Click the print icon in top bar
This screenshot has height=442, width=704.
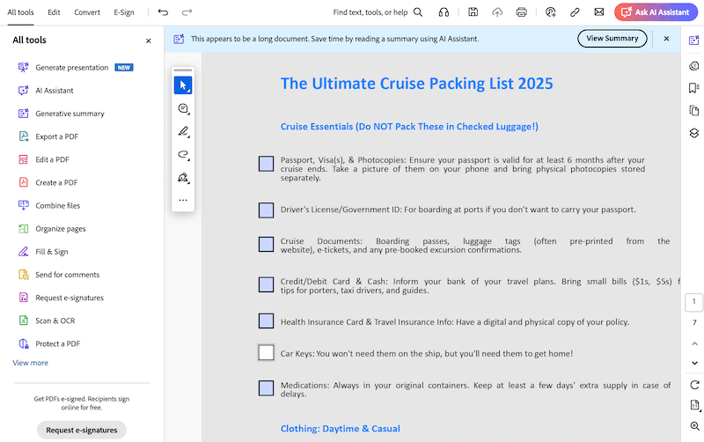point(522,12)
